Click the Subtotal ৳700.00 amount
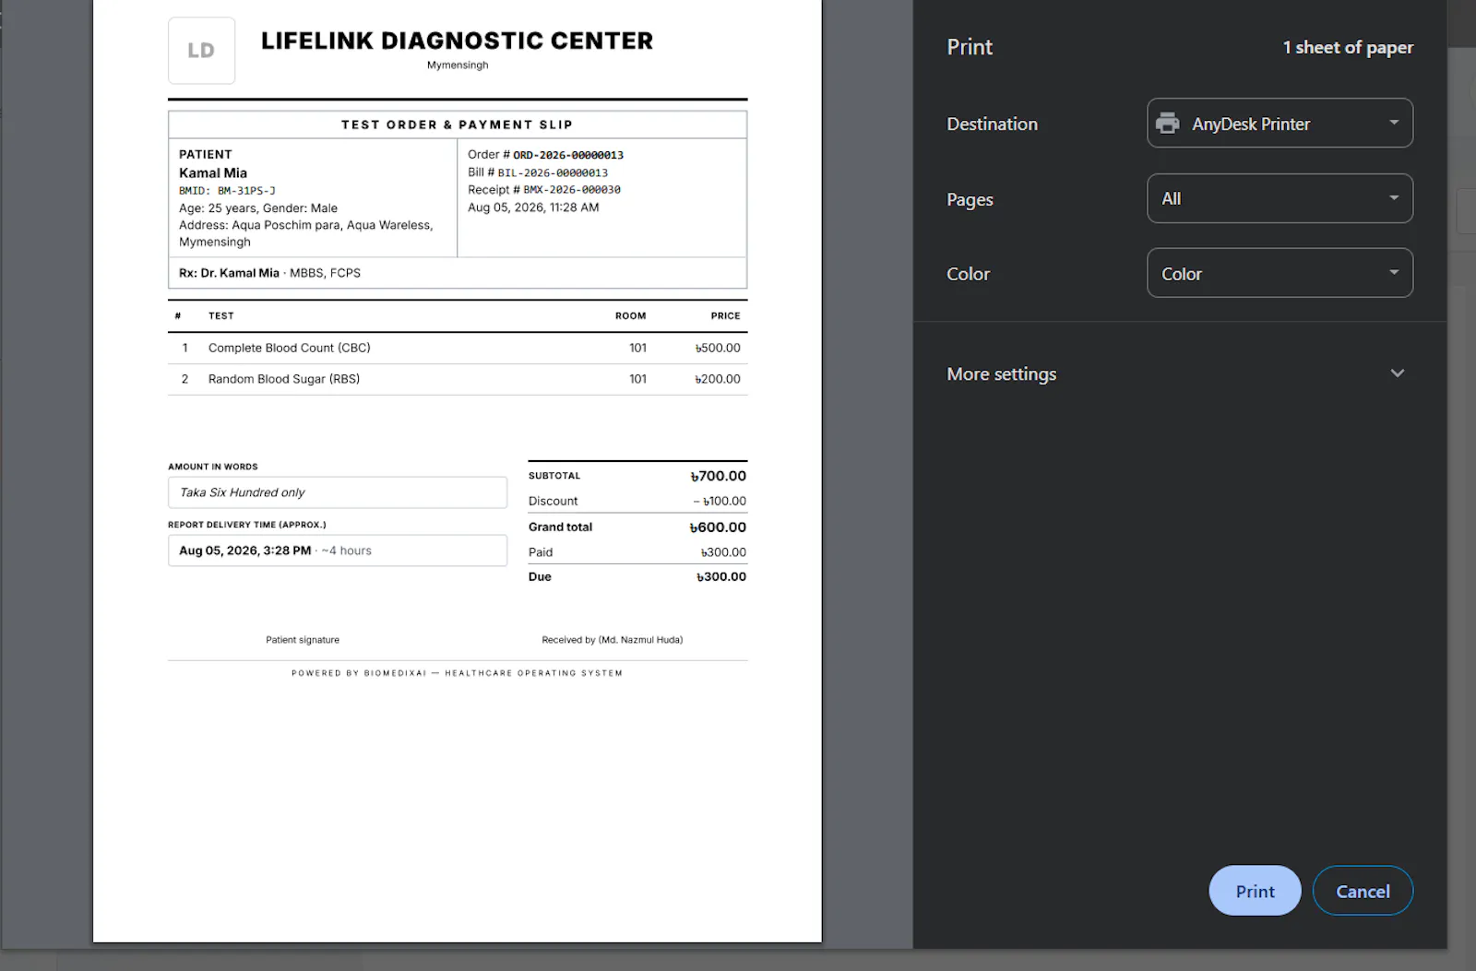 pos(718,476)
